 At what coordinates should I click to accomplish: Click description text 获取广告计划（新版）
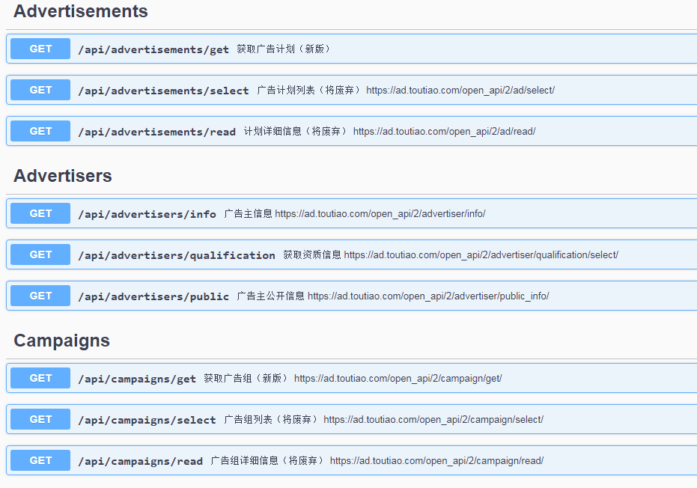(284, 49)
